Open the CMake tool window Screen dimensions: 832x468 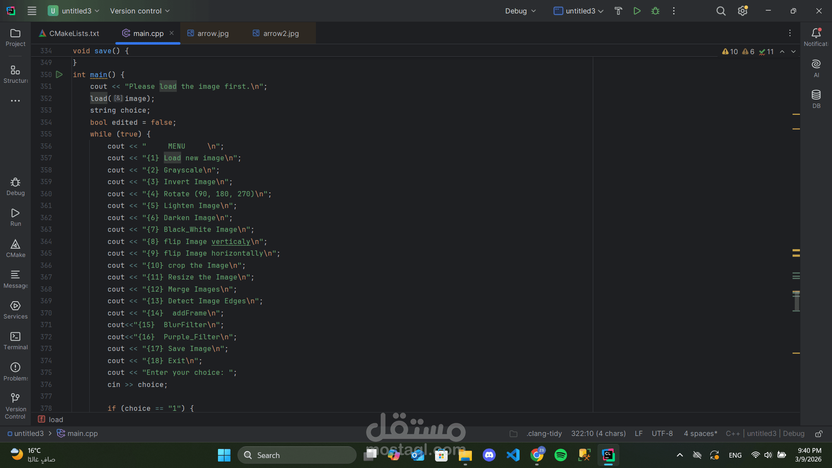[x=16, y=248]
